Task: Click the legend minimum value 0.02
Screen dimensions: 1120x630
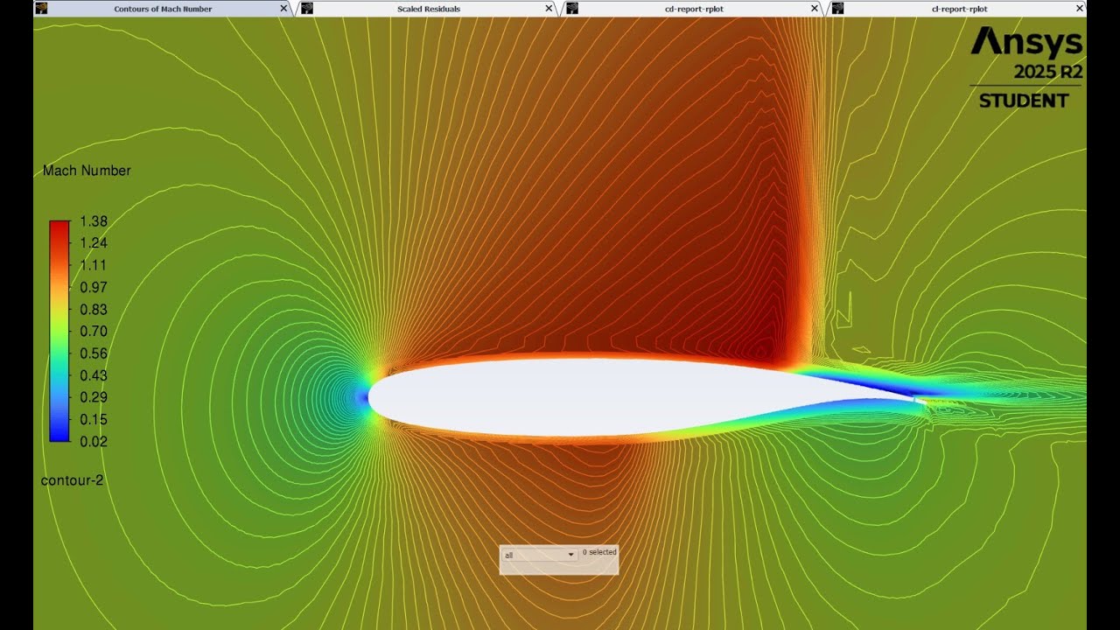Action: (x=93, y=441)
